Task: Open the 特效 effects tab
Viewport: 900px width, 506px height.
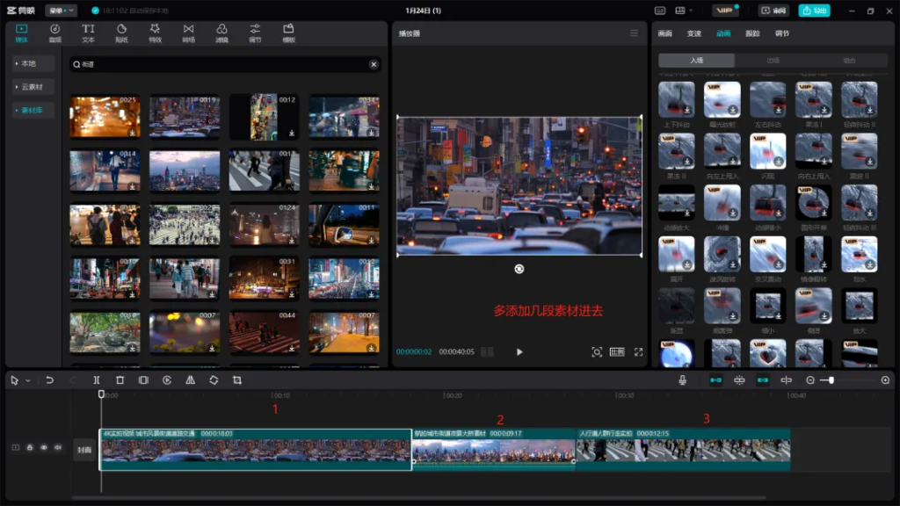Action: (x=155, y=33)
